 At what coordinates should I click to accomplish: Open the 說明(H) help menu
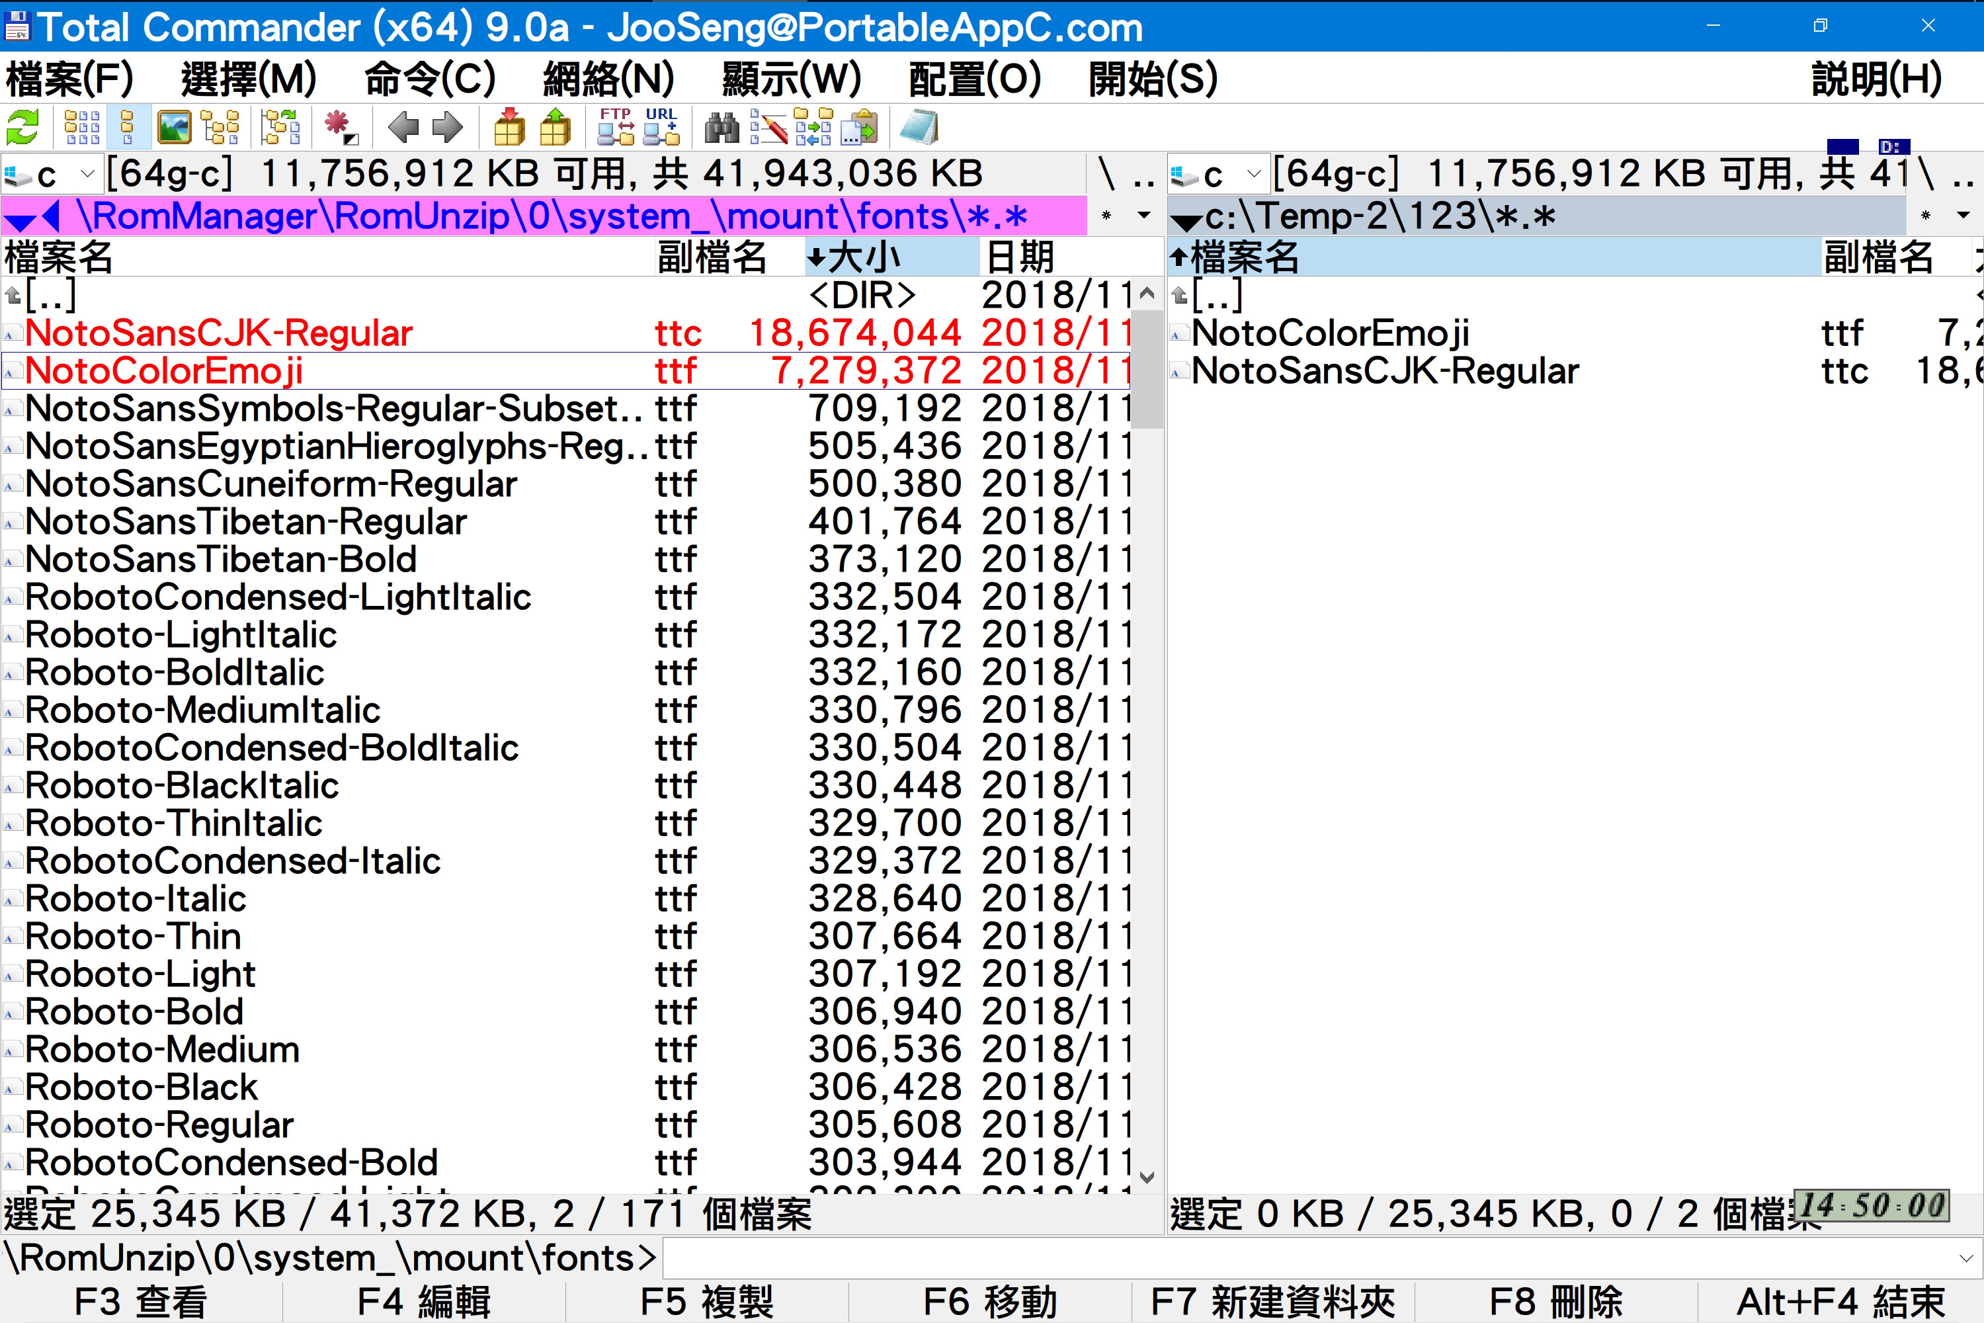pyautogui.click(x=1877, y=79)
